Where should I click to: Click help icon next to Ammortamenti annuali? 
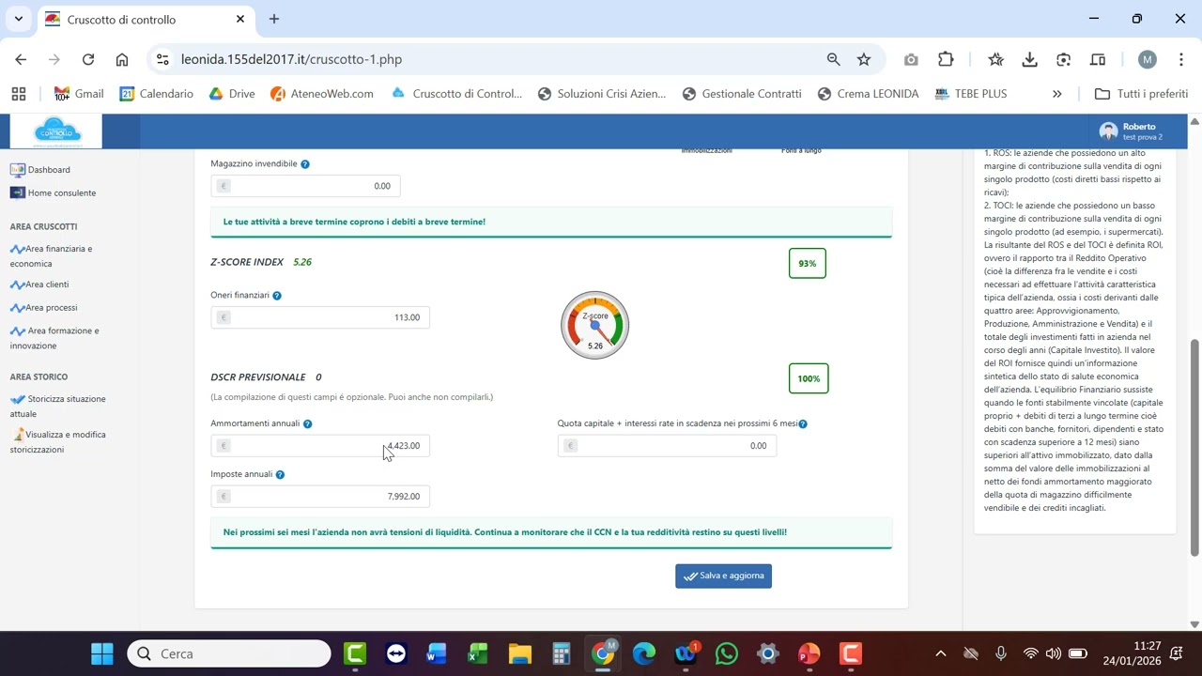pos(307,424)
